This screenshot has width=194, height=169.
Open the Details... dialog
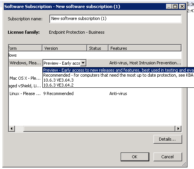pos(168,139)
